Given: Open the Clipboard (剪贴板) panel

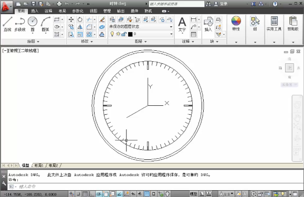Looking at the screenshot, I should (x=293, y=24).
